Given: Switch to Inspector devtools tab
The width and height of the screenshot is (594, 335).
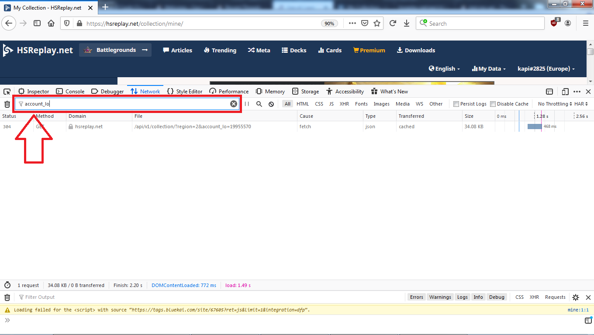Looking at the screenshot, I should 34,92.
